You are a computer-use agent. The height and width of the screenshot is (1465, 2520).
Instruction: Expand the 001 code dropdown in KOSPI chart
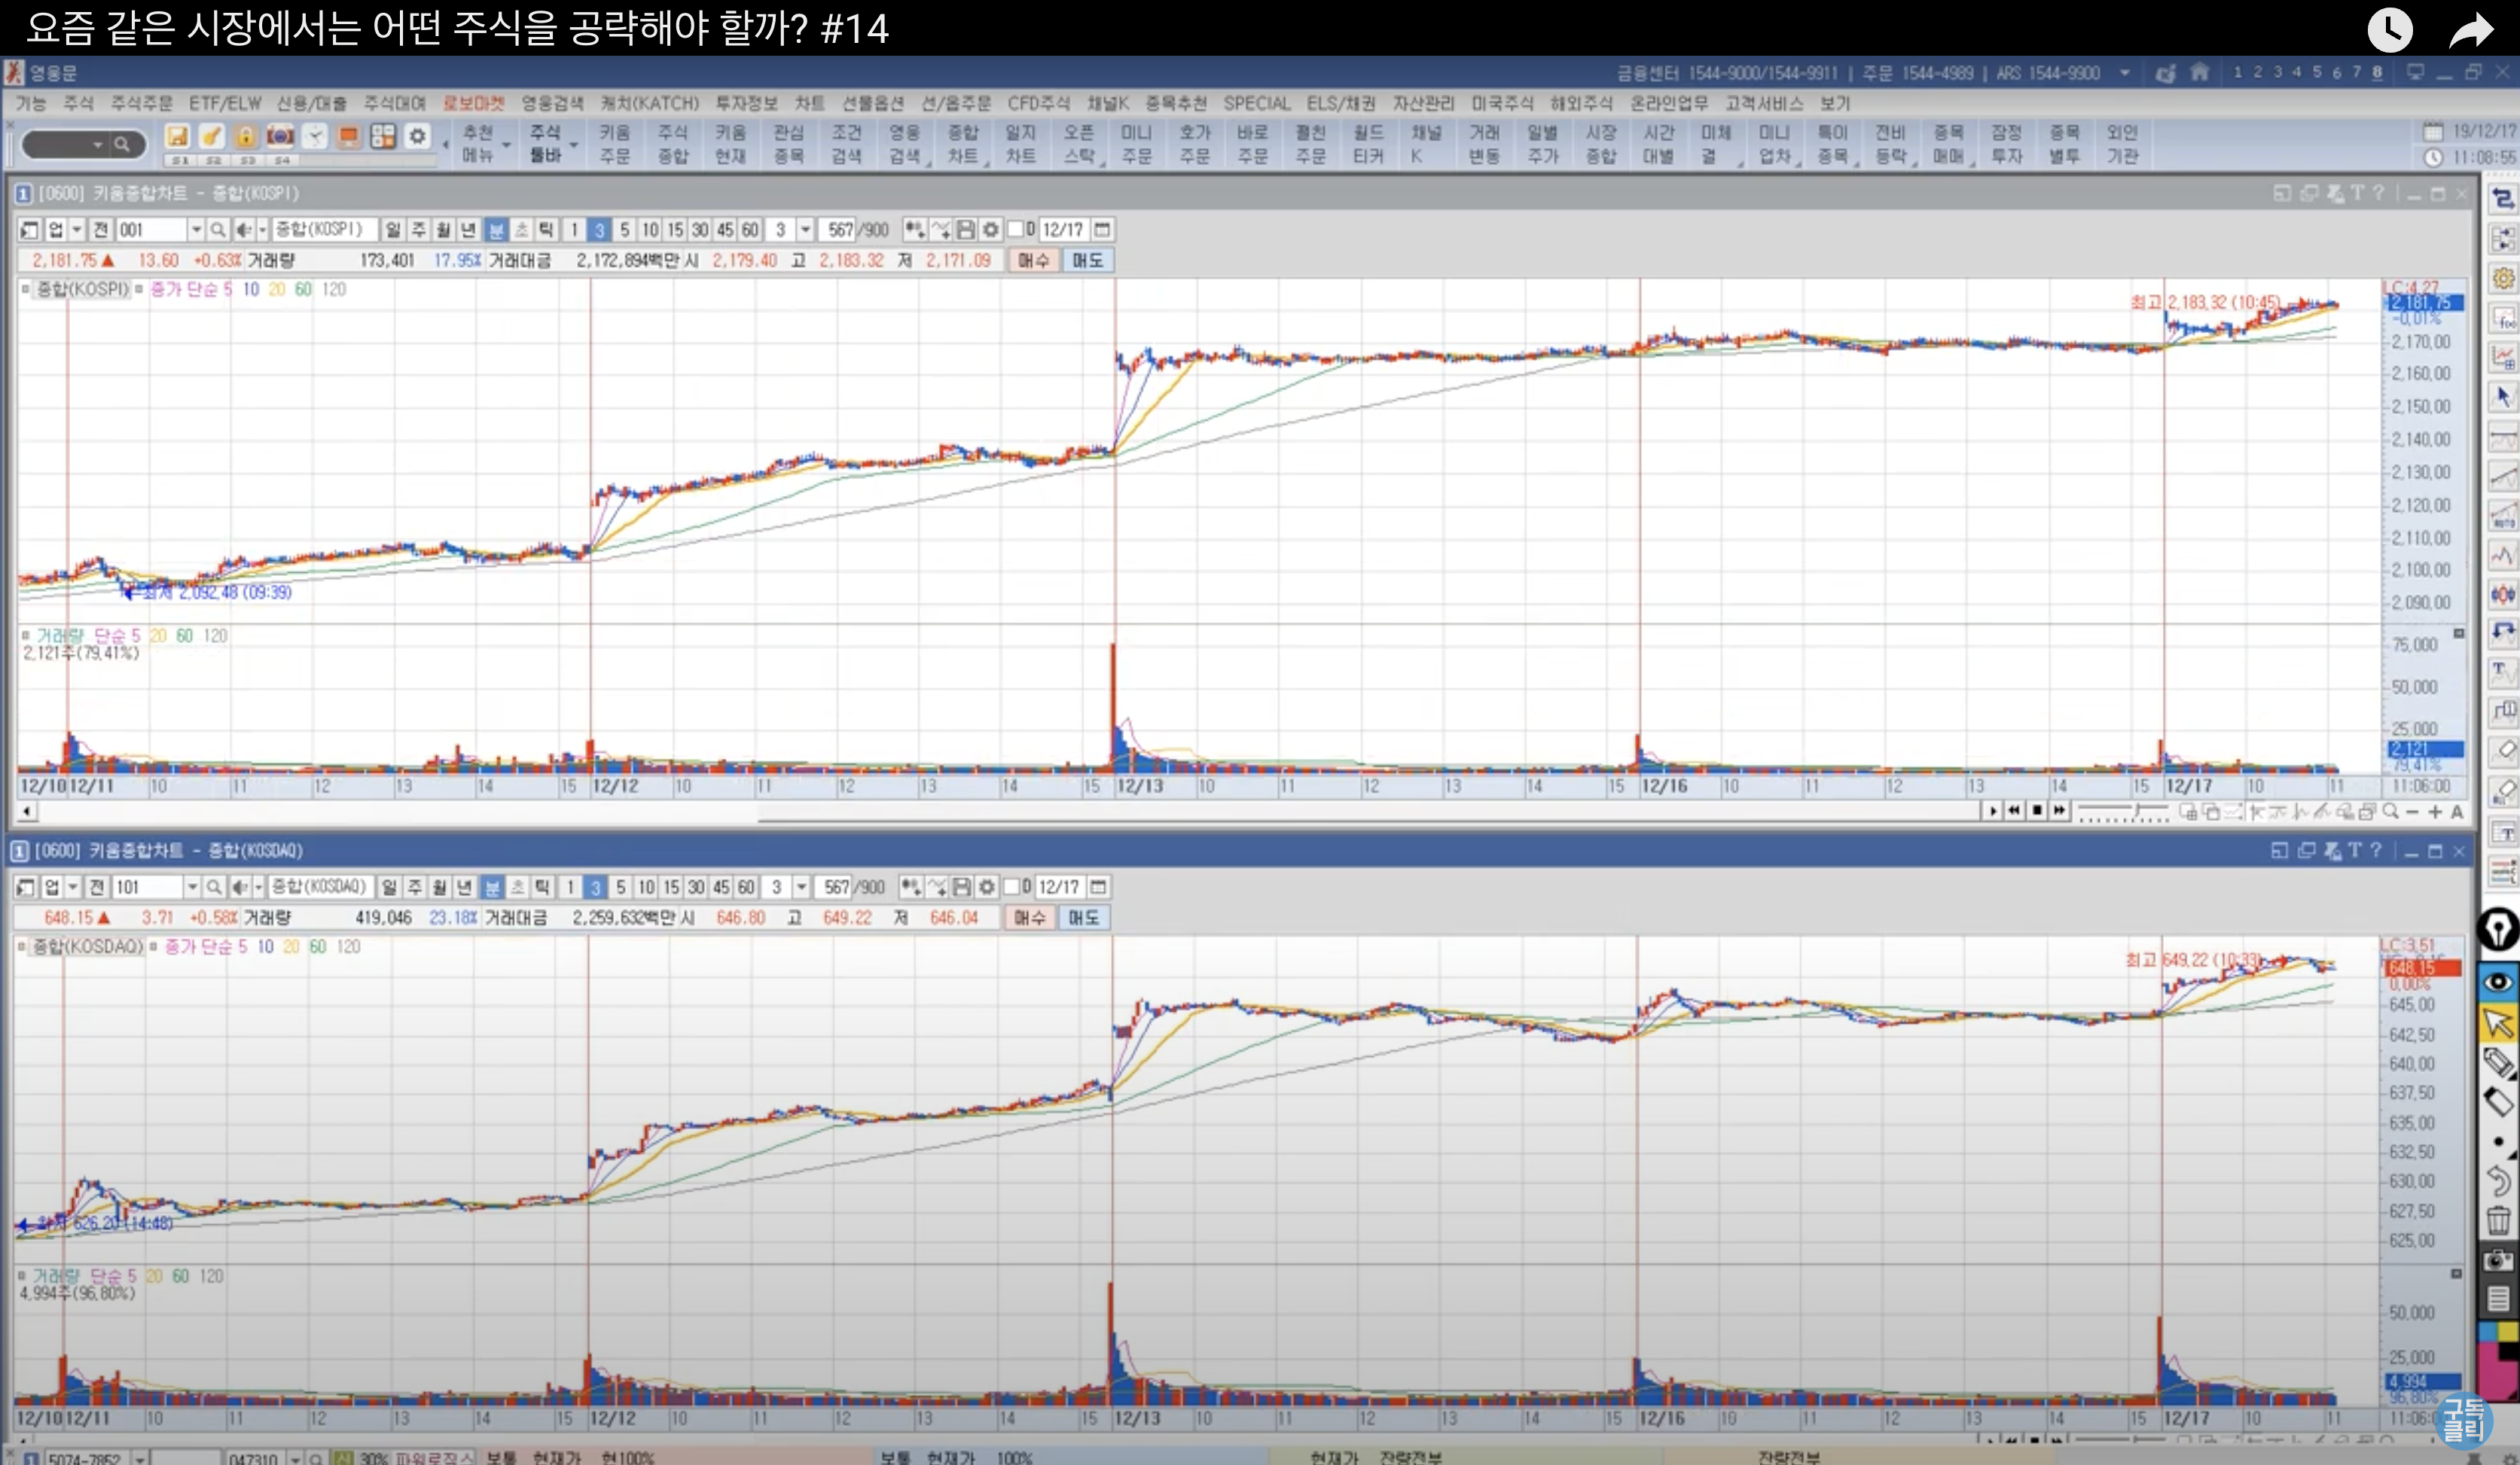coord(196,230)
